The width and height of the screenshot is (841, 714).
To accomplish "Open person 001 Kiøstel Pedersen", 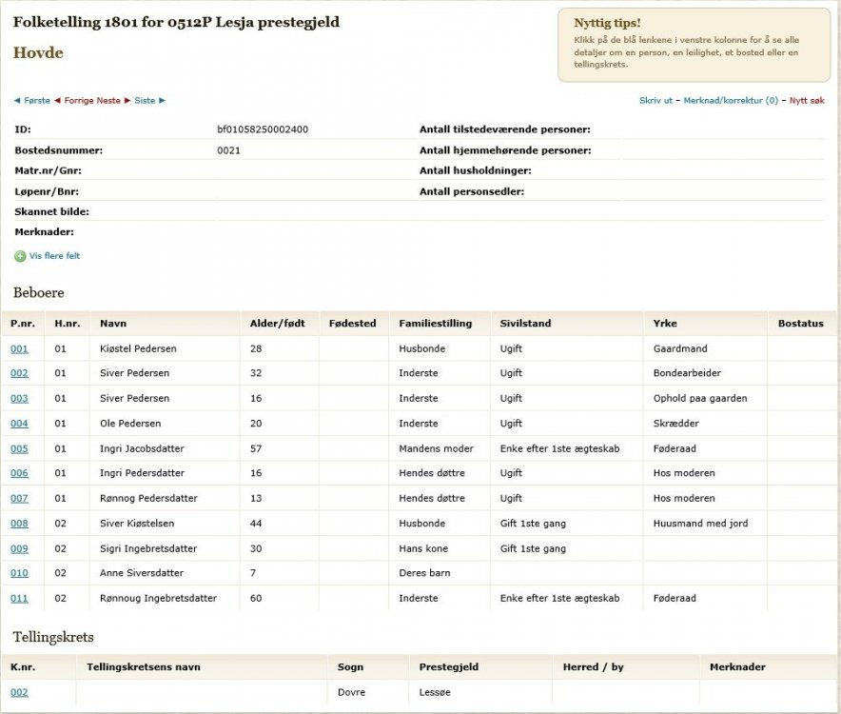I will 19,349.
